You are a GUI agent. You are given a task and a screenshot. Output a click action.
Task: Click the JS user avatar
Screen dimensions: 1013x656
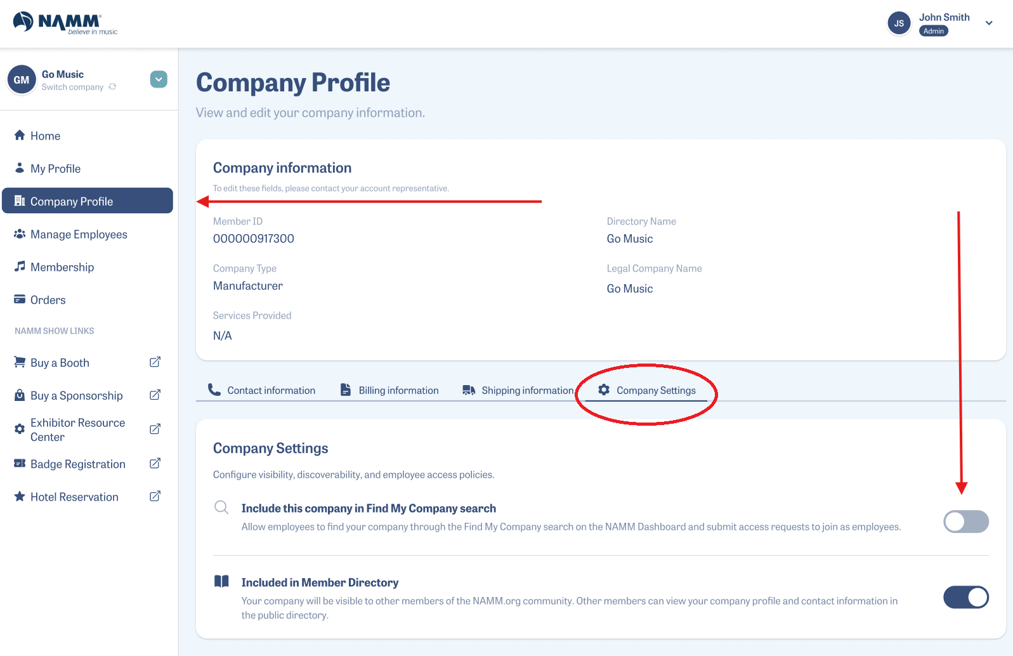click(x=899, y=23)
